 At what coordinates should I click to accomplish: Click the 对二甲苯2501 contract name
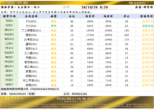click(31, 80)
